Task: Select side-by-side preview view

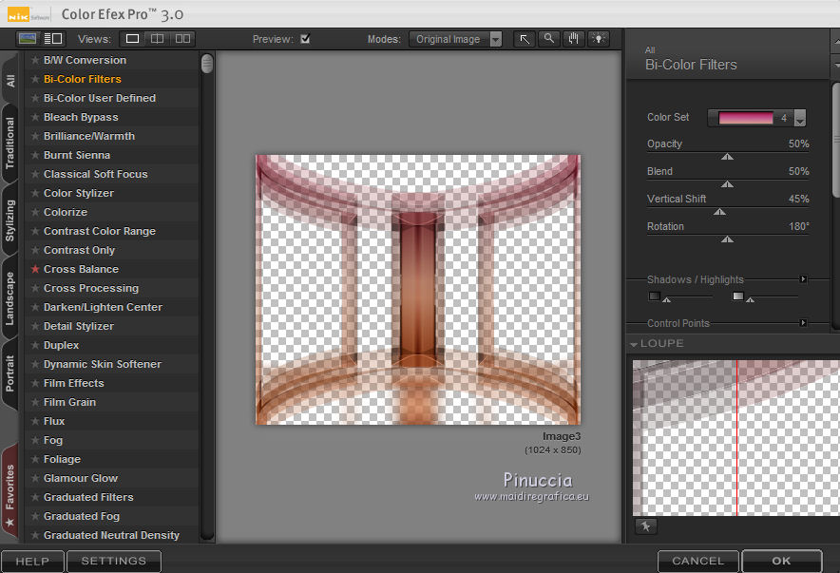Action: [182, 39]
